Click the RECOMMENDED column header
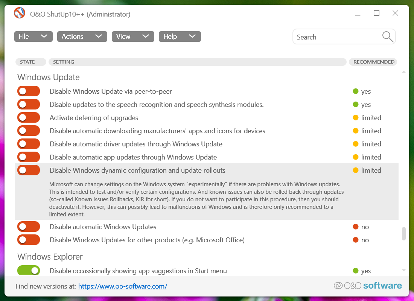The width and height of the screenshot is (414, 301). (x=373, y=62)
